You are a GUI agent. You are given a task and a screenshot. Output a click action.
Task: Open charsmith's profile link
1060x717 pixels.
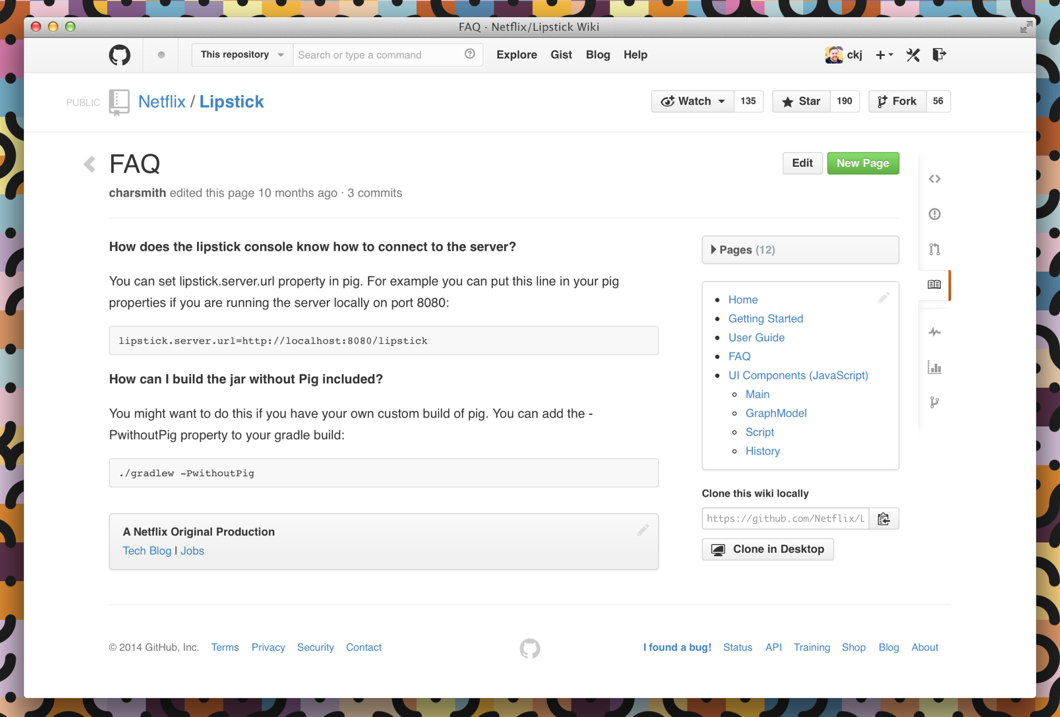(137, 193)
